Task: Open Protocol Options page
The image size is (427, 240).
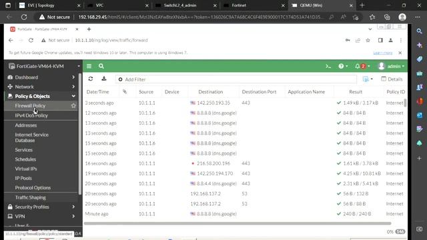Action: click(33, 188)
